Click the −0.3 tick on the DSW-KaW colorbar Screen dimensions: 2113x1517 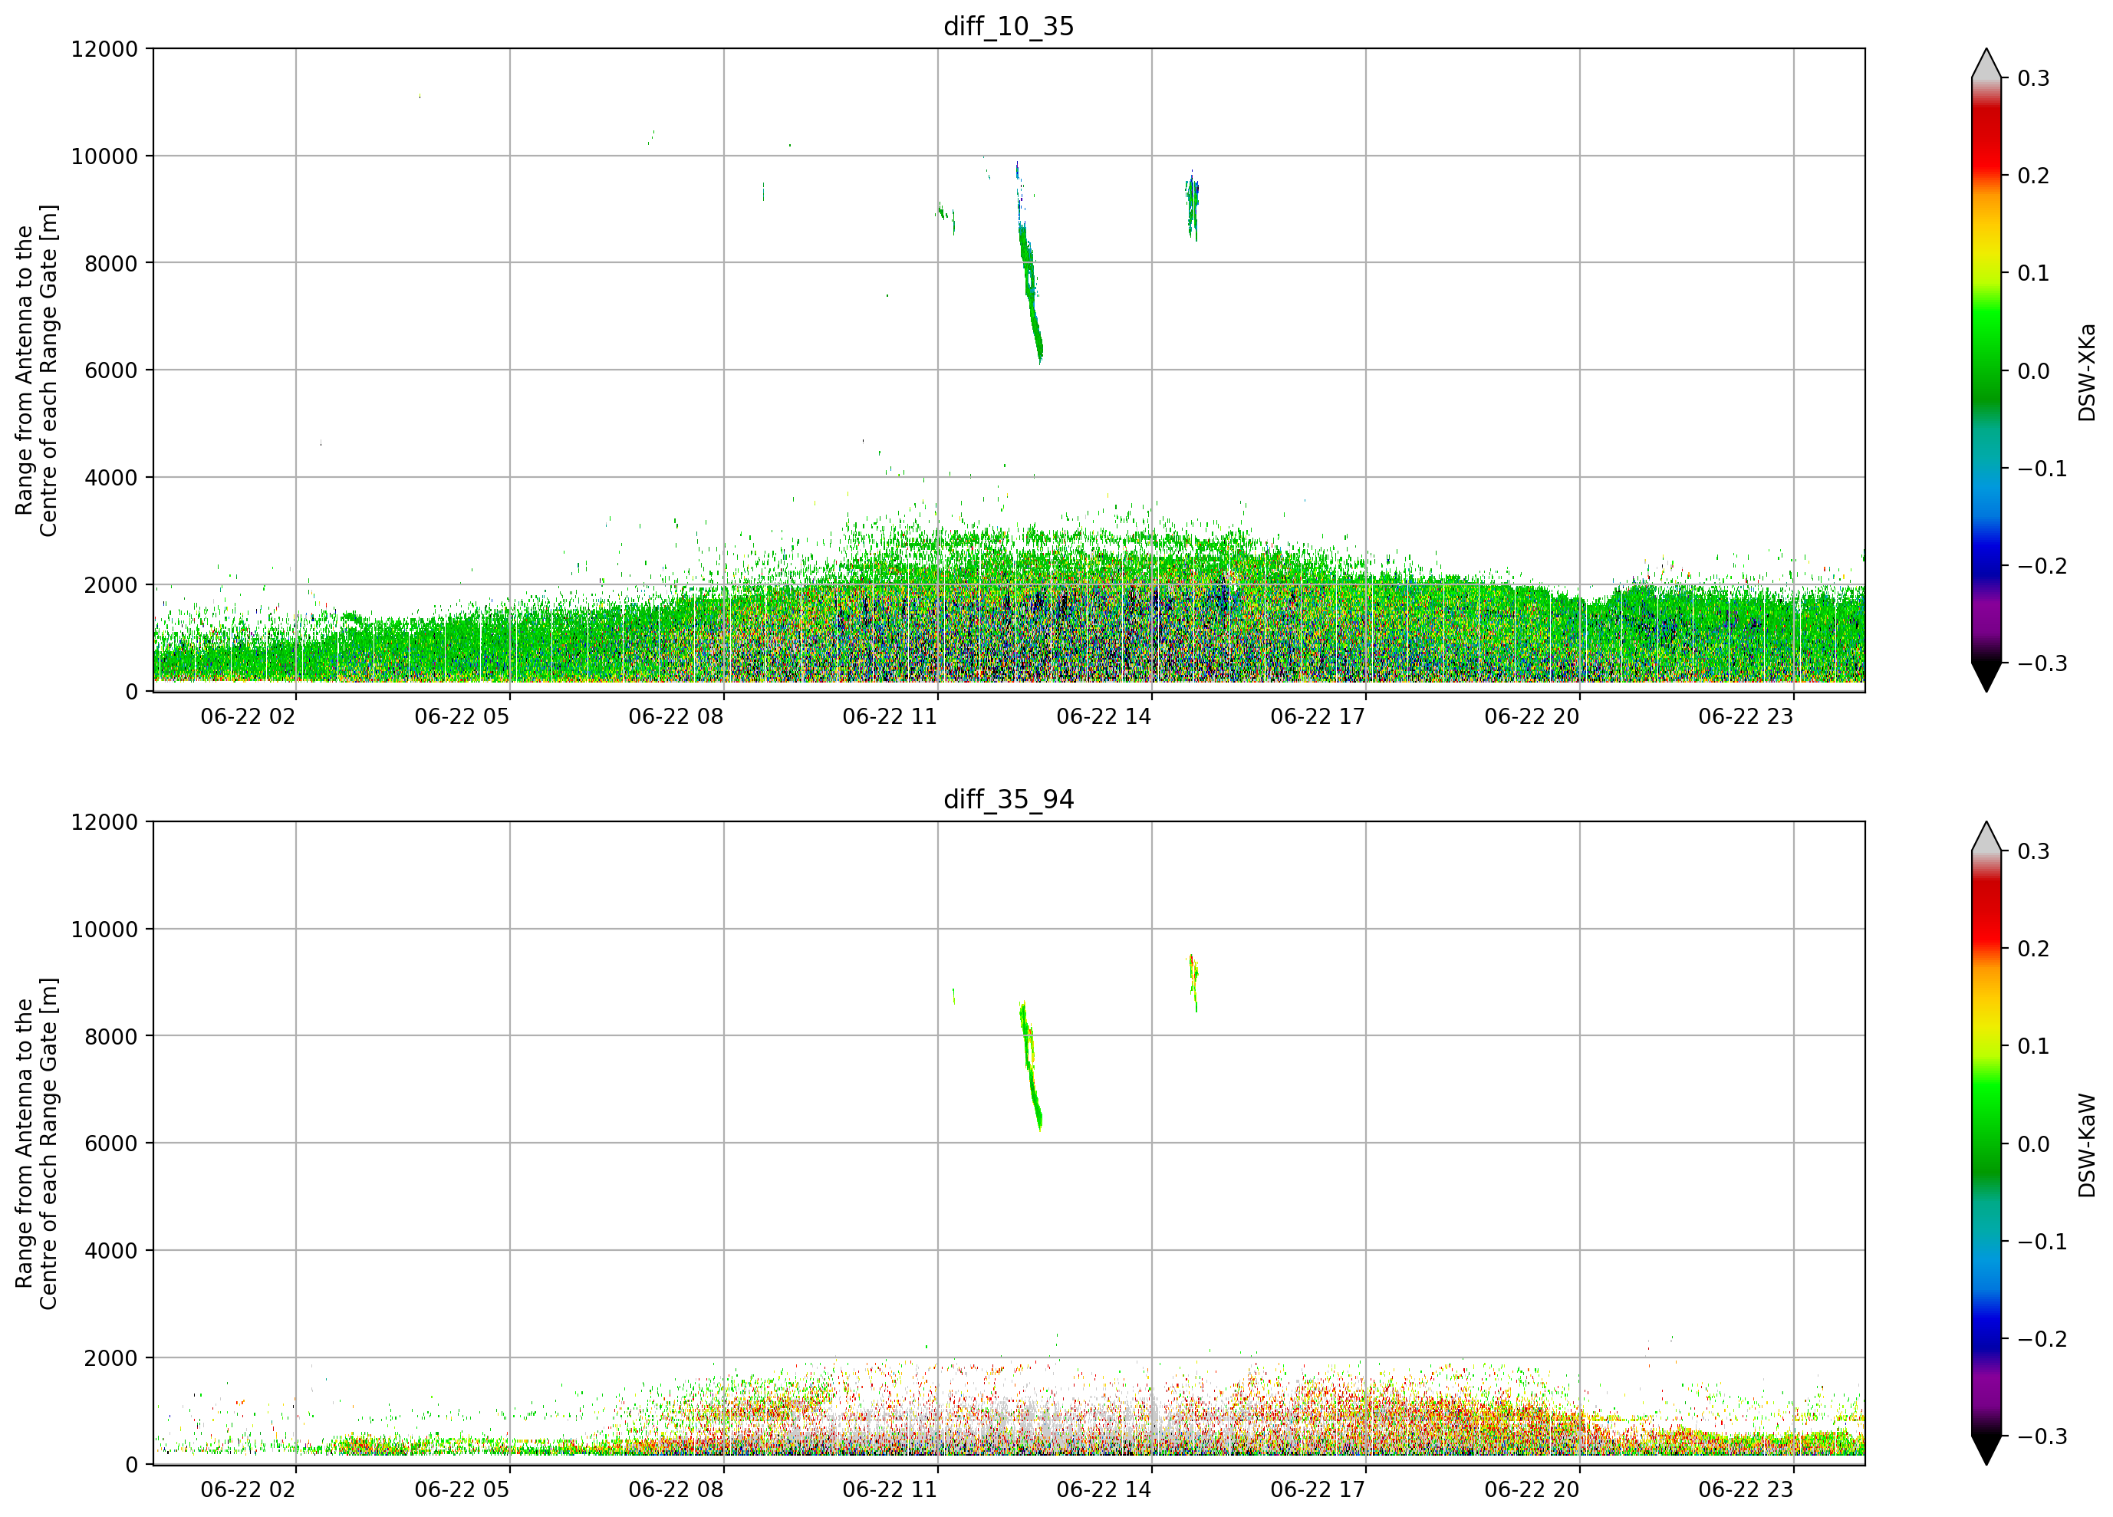point(2042,1437)
